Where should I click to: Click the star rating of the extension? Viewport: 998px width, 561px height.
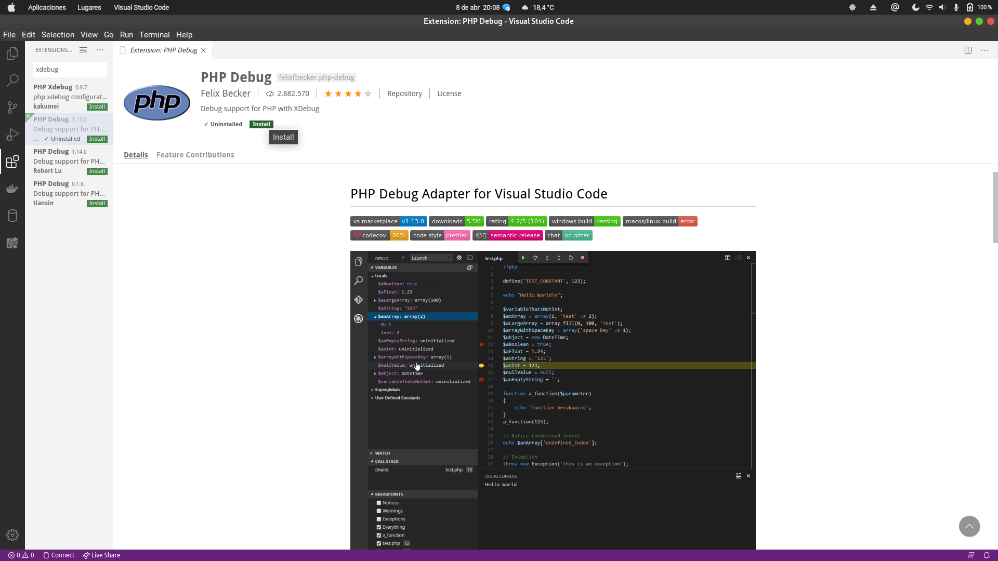point(348,94)
